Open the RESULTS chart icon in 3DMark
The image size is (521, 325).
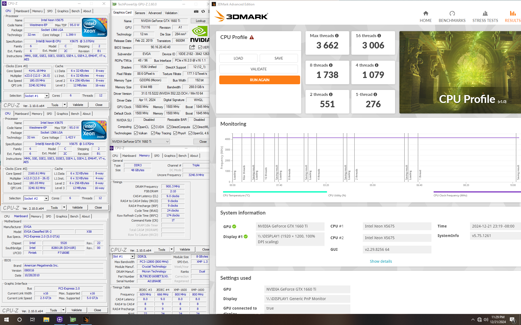(513, 13)
